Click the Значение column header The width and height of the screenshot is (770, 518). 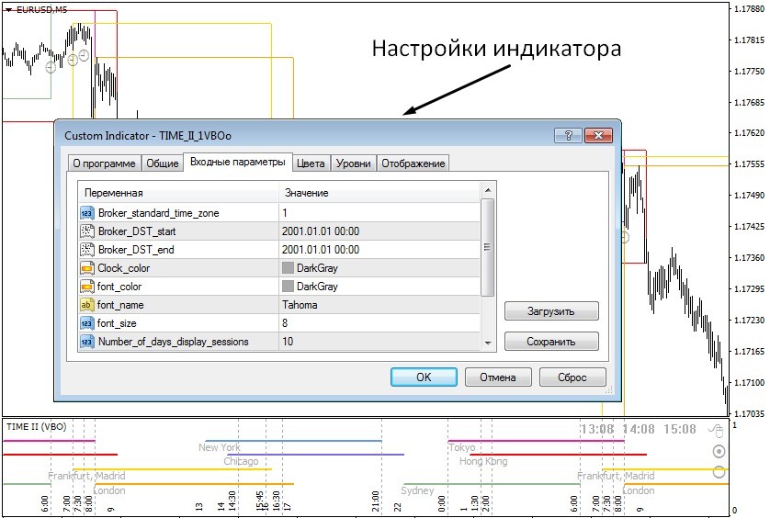(x=379, y=193)
